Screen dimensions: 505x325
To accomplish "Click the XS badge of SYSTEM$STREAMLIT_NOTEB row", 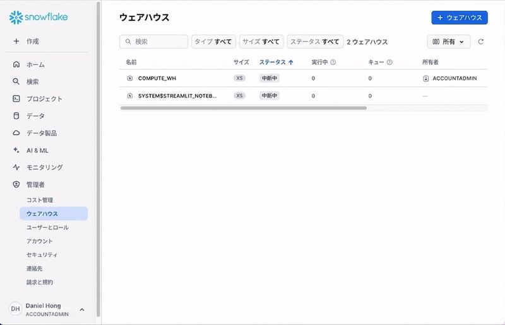I will (x=239, y=96).
